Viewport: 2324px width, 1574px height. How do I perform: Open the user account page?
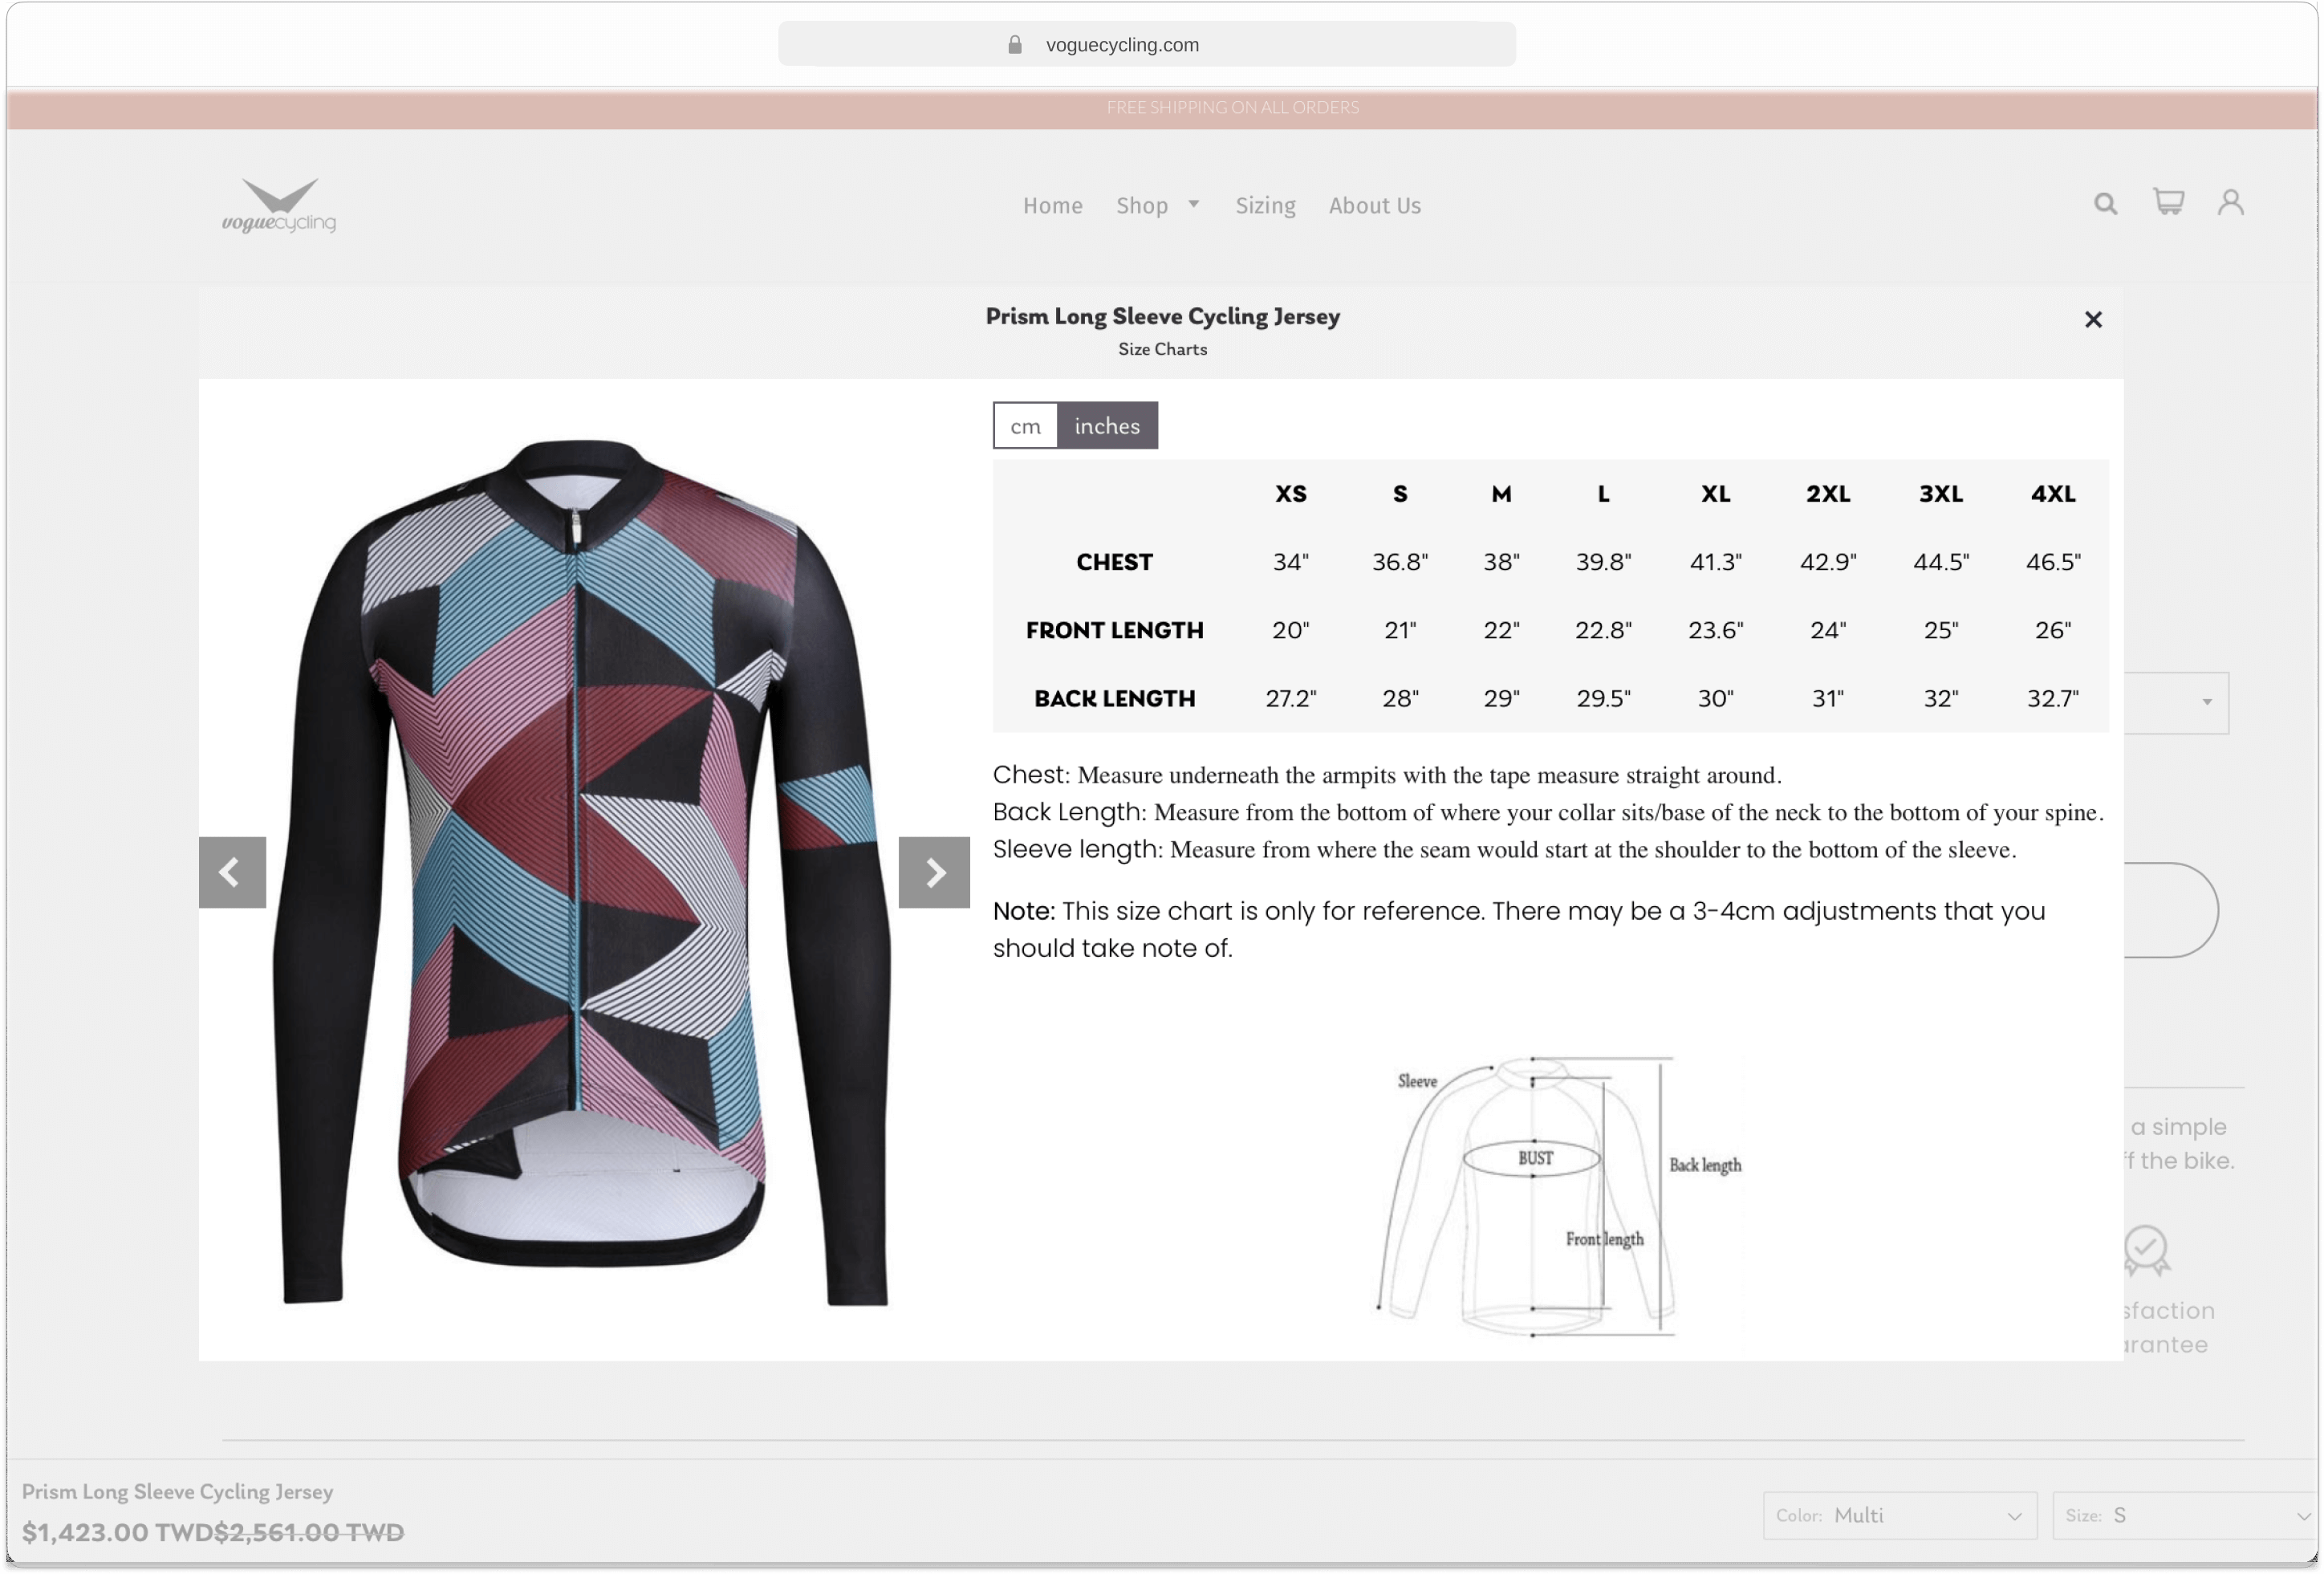[x=2231, y=202]
